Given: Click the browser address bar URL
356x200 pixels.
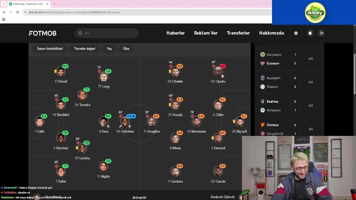Looking at the screenshot, I should point(74,12).
